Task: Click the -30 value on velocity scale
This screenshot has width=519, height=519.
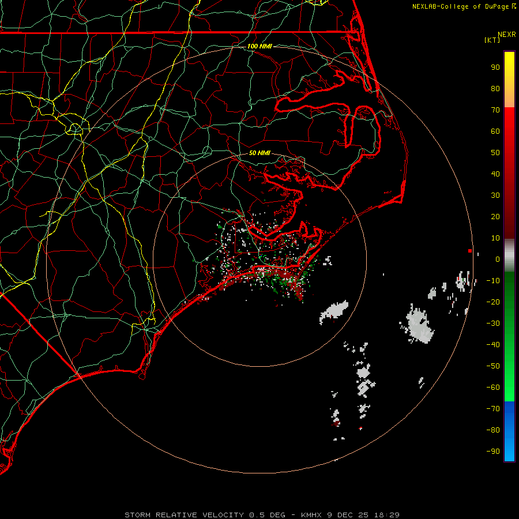Action: 493,324
